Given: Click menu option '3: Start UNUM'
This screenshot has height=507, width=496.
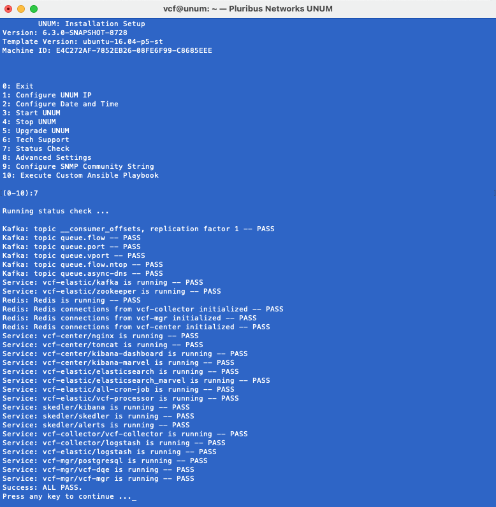Looking at the screenshot, I should (31, 113).
